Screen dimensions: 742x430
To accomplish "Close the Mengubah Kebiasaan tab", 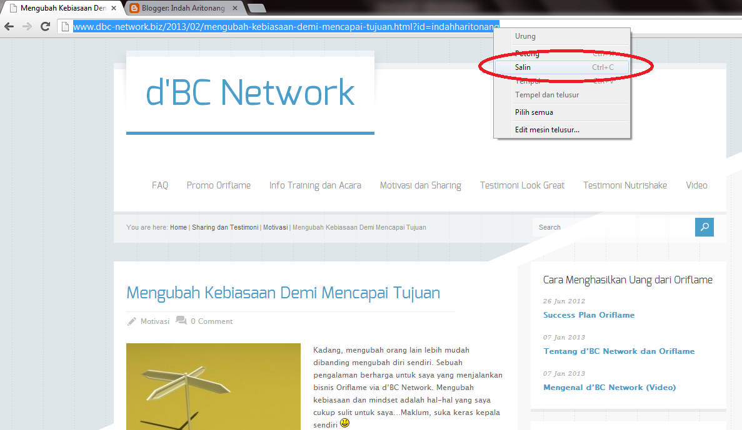I will (x=114, y=8).
